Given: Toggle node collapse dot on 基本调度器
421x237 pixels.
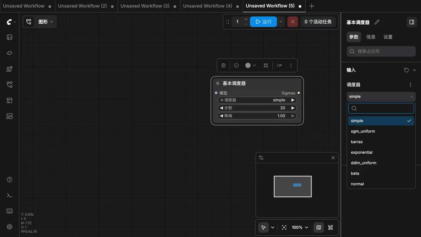Looking at the screenshot, I should pos(218,83).
